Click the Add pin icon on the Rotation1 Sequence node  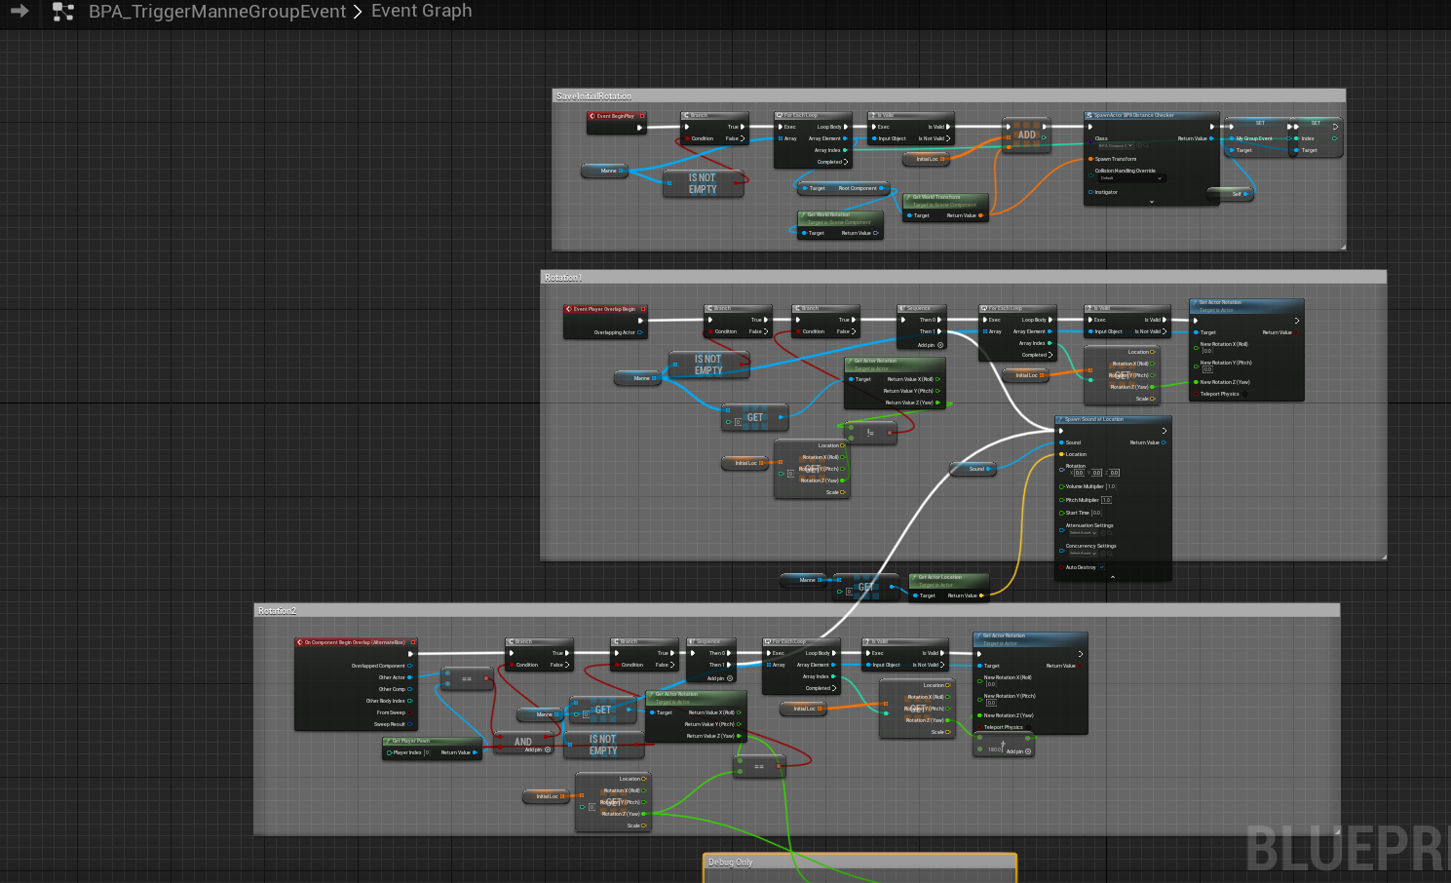point(939,345)
